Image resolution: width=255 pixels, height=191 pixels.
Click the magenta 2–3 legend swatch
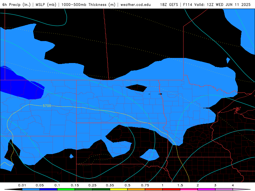click(207, 189)
